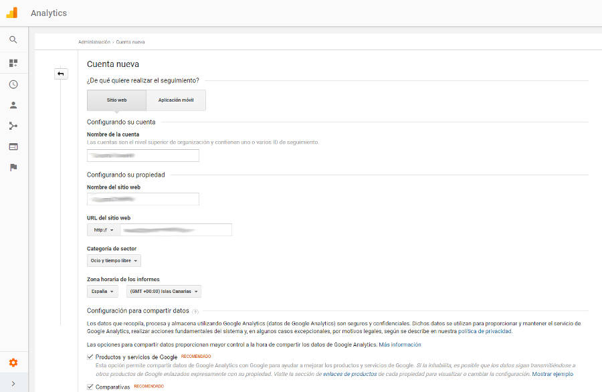Open the GMT Islas Canarias timezone dropdown
Viewport: 602px width, 392px height.
[164, 292]
